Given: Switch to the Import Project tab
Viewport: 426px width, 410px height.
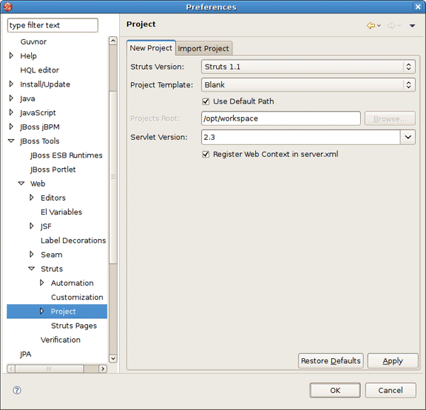Looking at the screenshot, I should (203, 48).
